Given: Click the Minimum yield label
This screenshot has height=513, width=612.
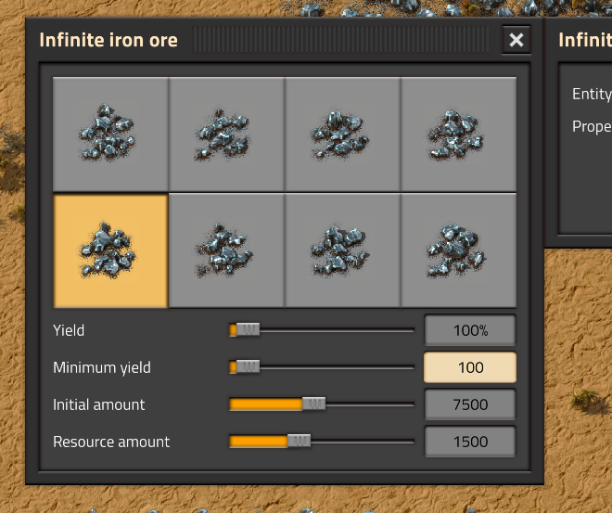Looking at the screenshot, I should coord(102,367).
